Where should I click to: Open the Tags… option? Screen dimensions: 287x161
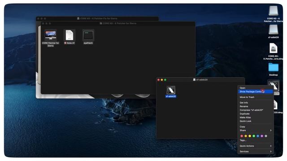click(x=243, y=140)
